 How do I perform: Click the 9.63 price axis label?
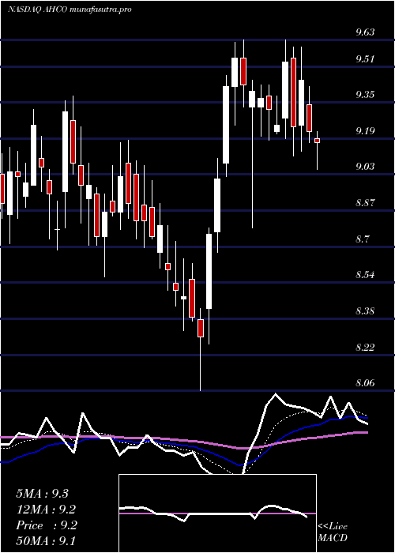(x=365, y=33)
